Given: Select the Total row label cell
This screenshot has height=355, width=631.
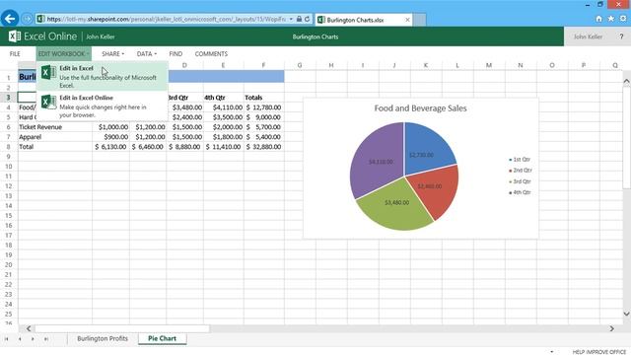Looking at the screenshot, I should [55, 147].
